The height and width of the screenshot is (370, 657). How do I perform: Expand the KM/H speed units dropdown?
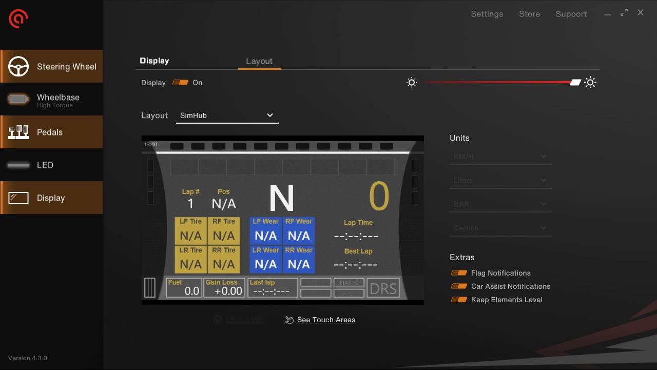click(500, 157)
